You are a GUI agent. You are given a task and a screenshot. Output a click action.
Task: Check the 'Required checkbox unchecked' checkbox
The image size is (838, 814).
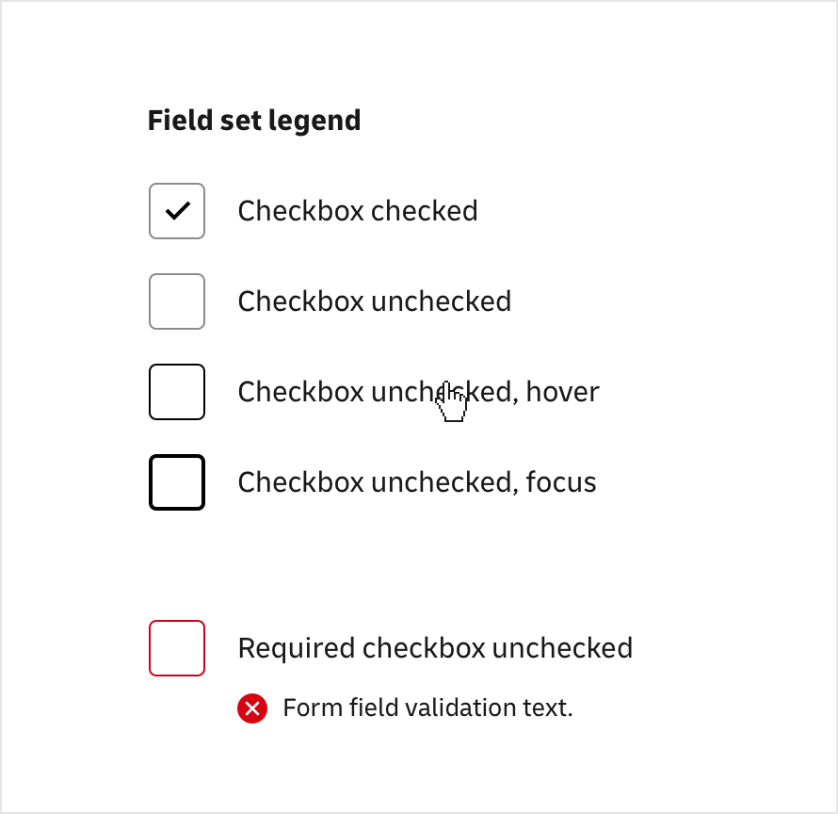click(x=177, y=647)
